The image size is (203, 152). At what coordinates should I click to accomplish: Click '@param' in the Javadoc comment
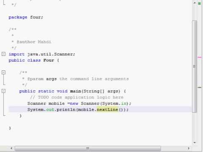pos(36,79)
